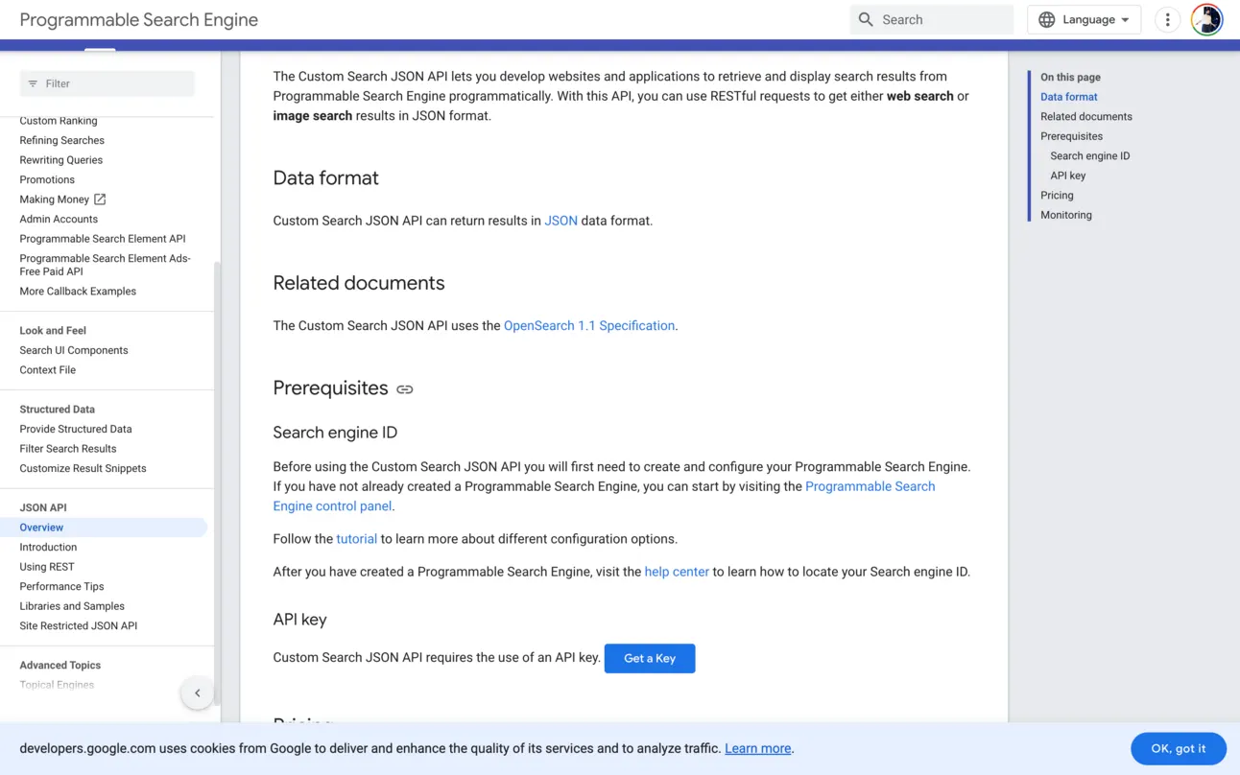The image size is (1240, 775).
Task: Jump to Pricing in page outline
Action: point(1057,195)
